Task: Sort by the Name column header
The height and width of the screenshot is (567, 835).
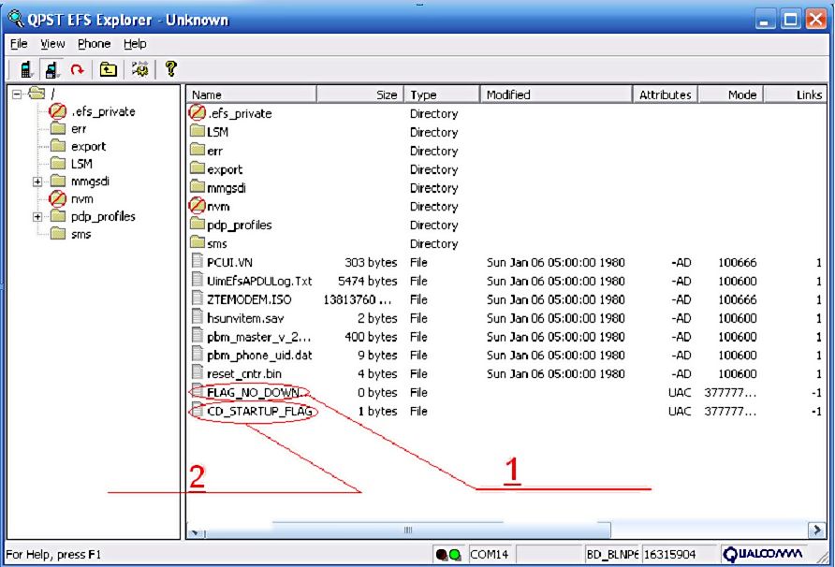Action: 252,94
